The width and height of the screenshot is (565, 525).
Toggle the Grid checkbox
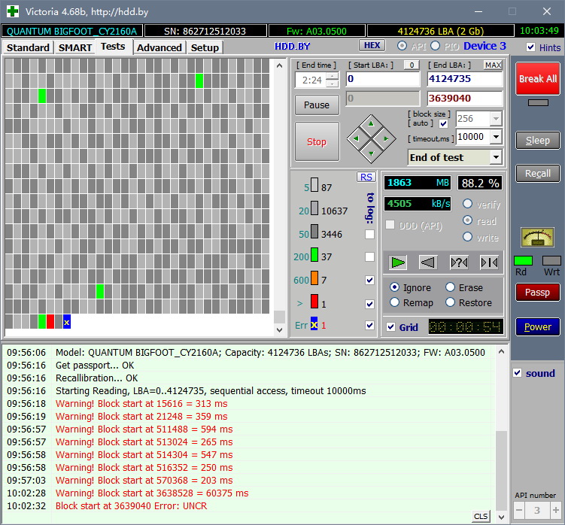pyautogui.click(x=390, y=327)
